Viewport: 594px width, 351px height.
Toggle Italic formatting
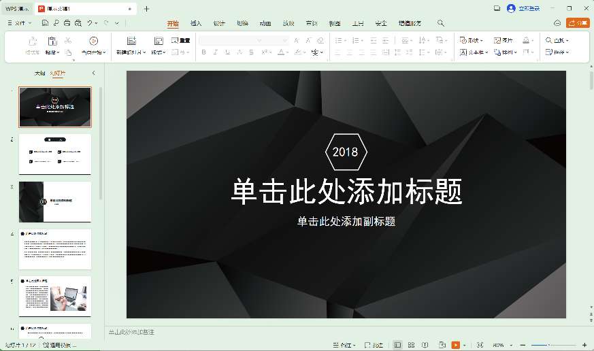click(x=216, y=52)
